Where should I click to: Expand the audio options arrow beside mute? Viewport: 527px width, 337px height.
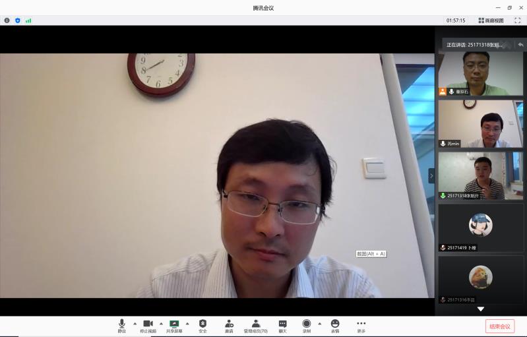[135, 324]
